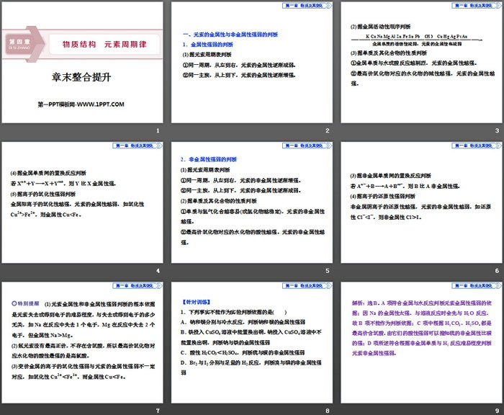Click option A text on slide 8

(x=243, y=322)
